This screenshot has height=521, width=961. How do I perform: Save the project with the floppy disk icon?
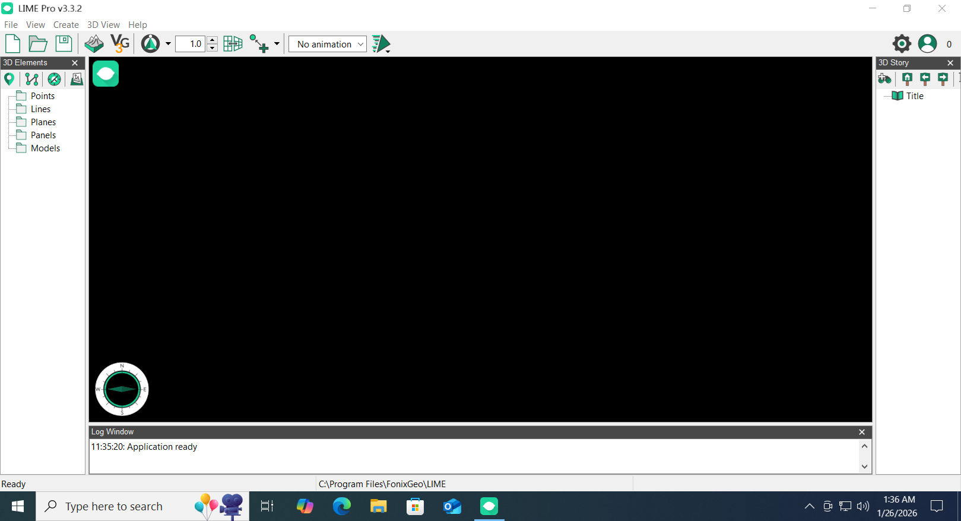(x=64, y=44)
